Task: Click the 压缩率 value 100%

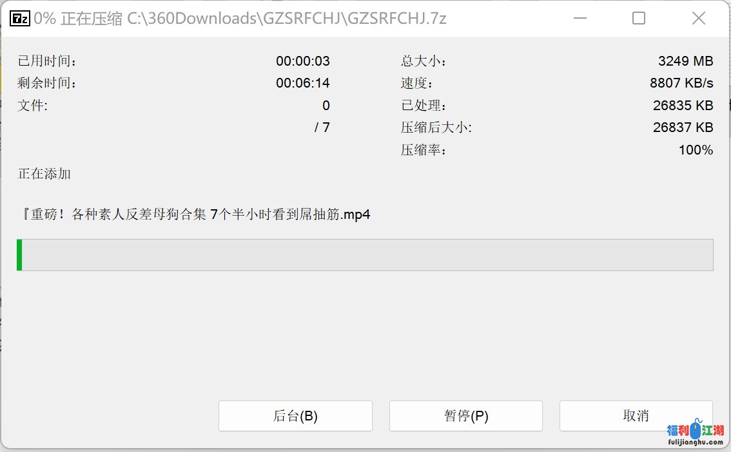Action: point(696,150)
